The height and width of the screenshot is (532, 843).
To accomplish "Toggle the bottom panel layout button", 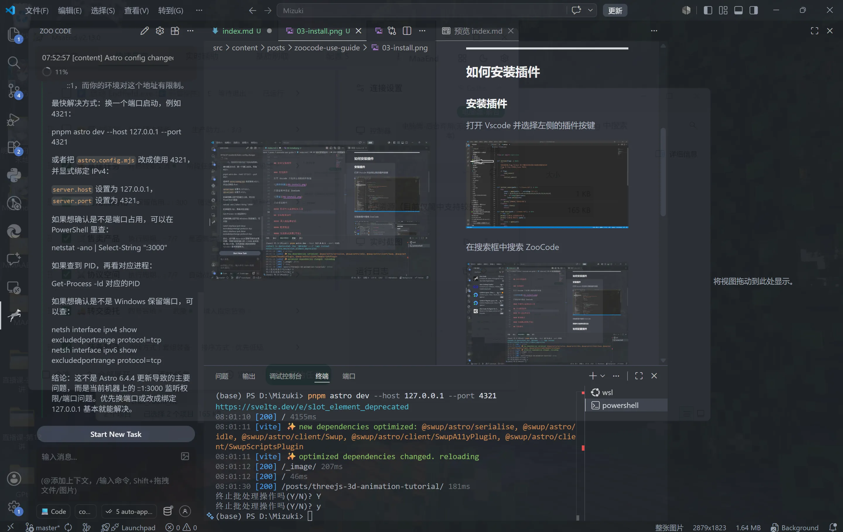I will pyautogui.click(x=738, y=11).
